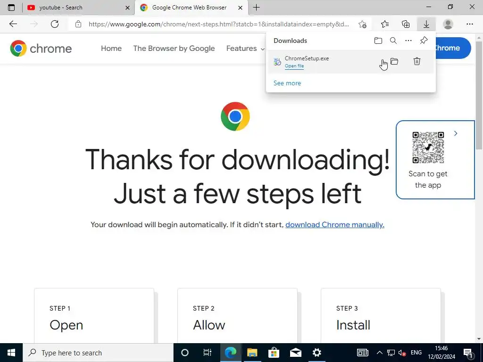Click download Chrome manually link
The image size is (483, 362).
click(335, 225)
